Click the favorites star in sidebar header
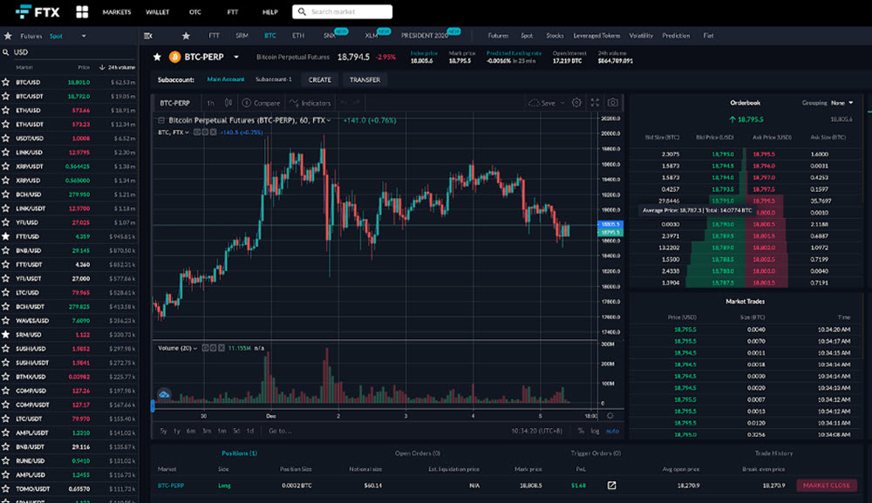This screenshot has height=503, width=872. point(8,36)
